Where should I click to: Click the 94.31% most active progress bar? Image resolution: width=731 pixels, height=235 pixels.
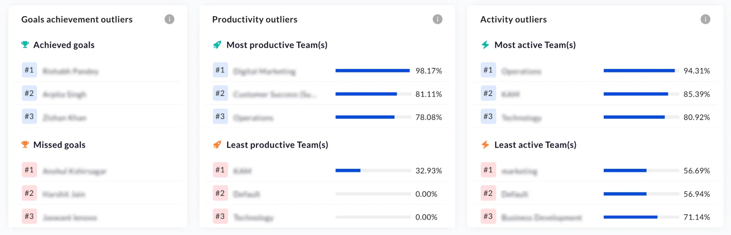[x=641, y=70]
